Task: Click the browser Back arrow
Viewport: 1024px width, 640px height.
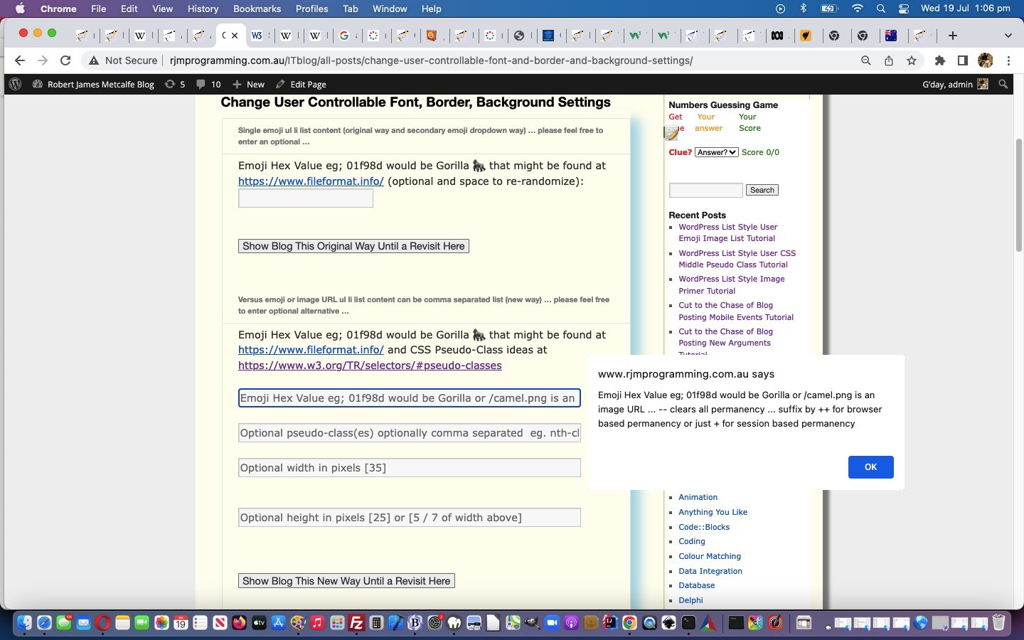Action: pyautogui.click(x=20, y=60)
